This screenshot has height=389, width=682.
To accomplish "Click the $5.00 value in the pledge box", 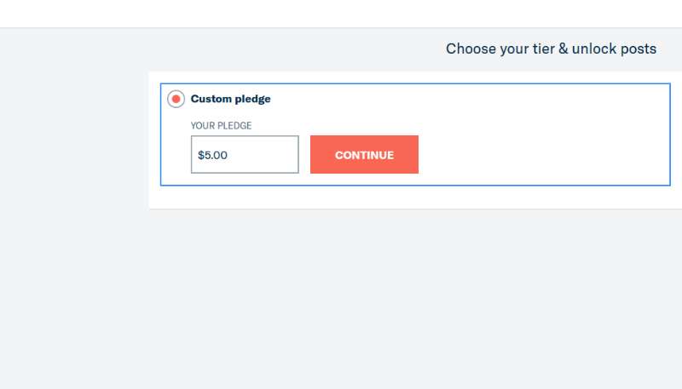I will (x=212, y=156).
